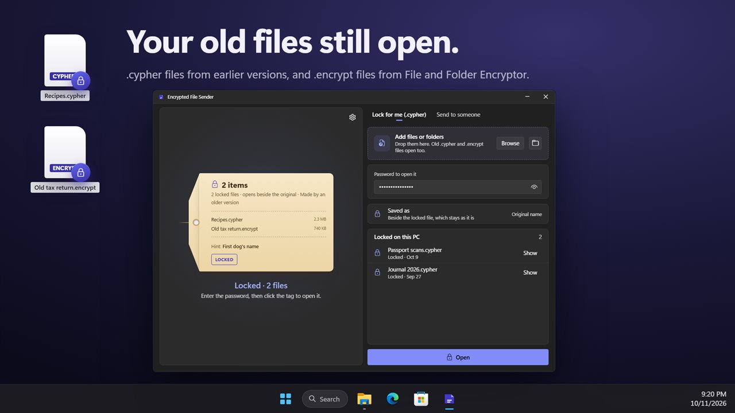Show Journal 2026.cypher location
The image size is (735, 413).
point(530,272)
